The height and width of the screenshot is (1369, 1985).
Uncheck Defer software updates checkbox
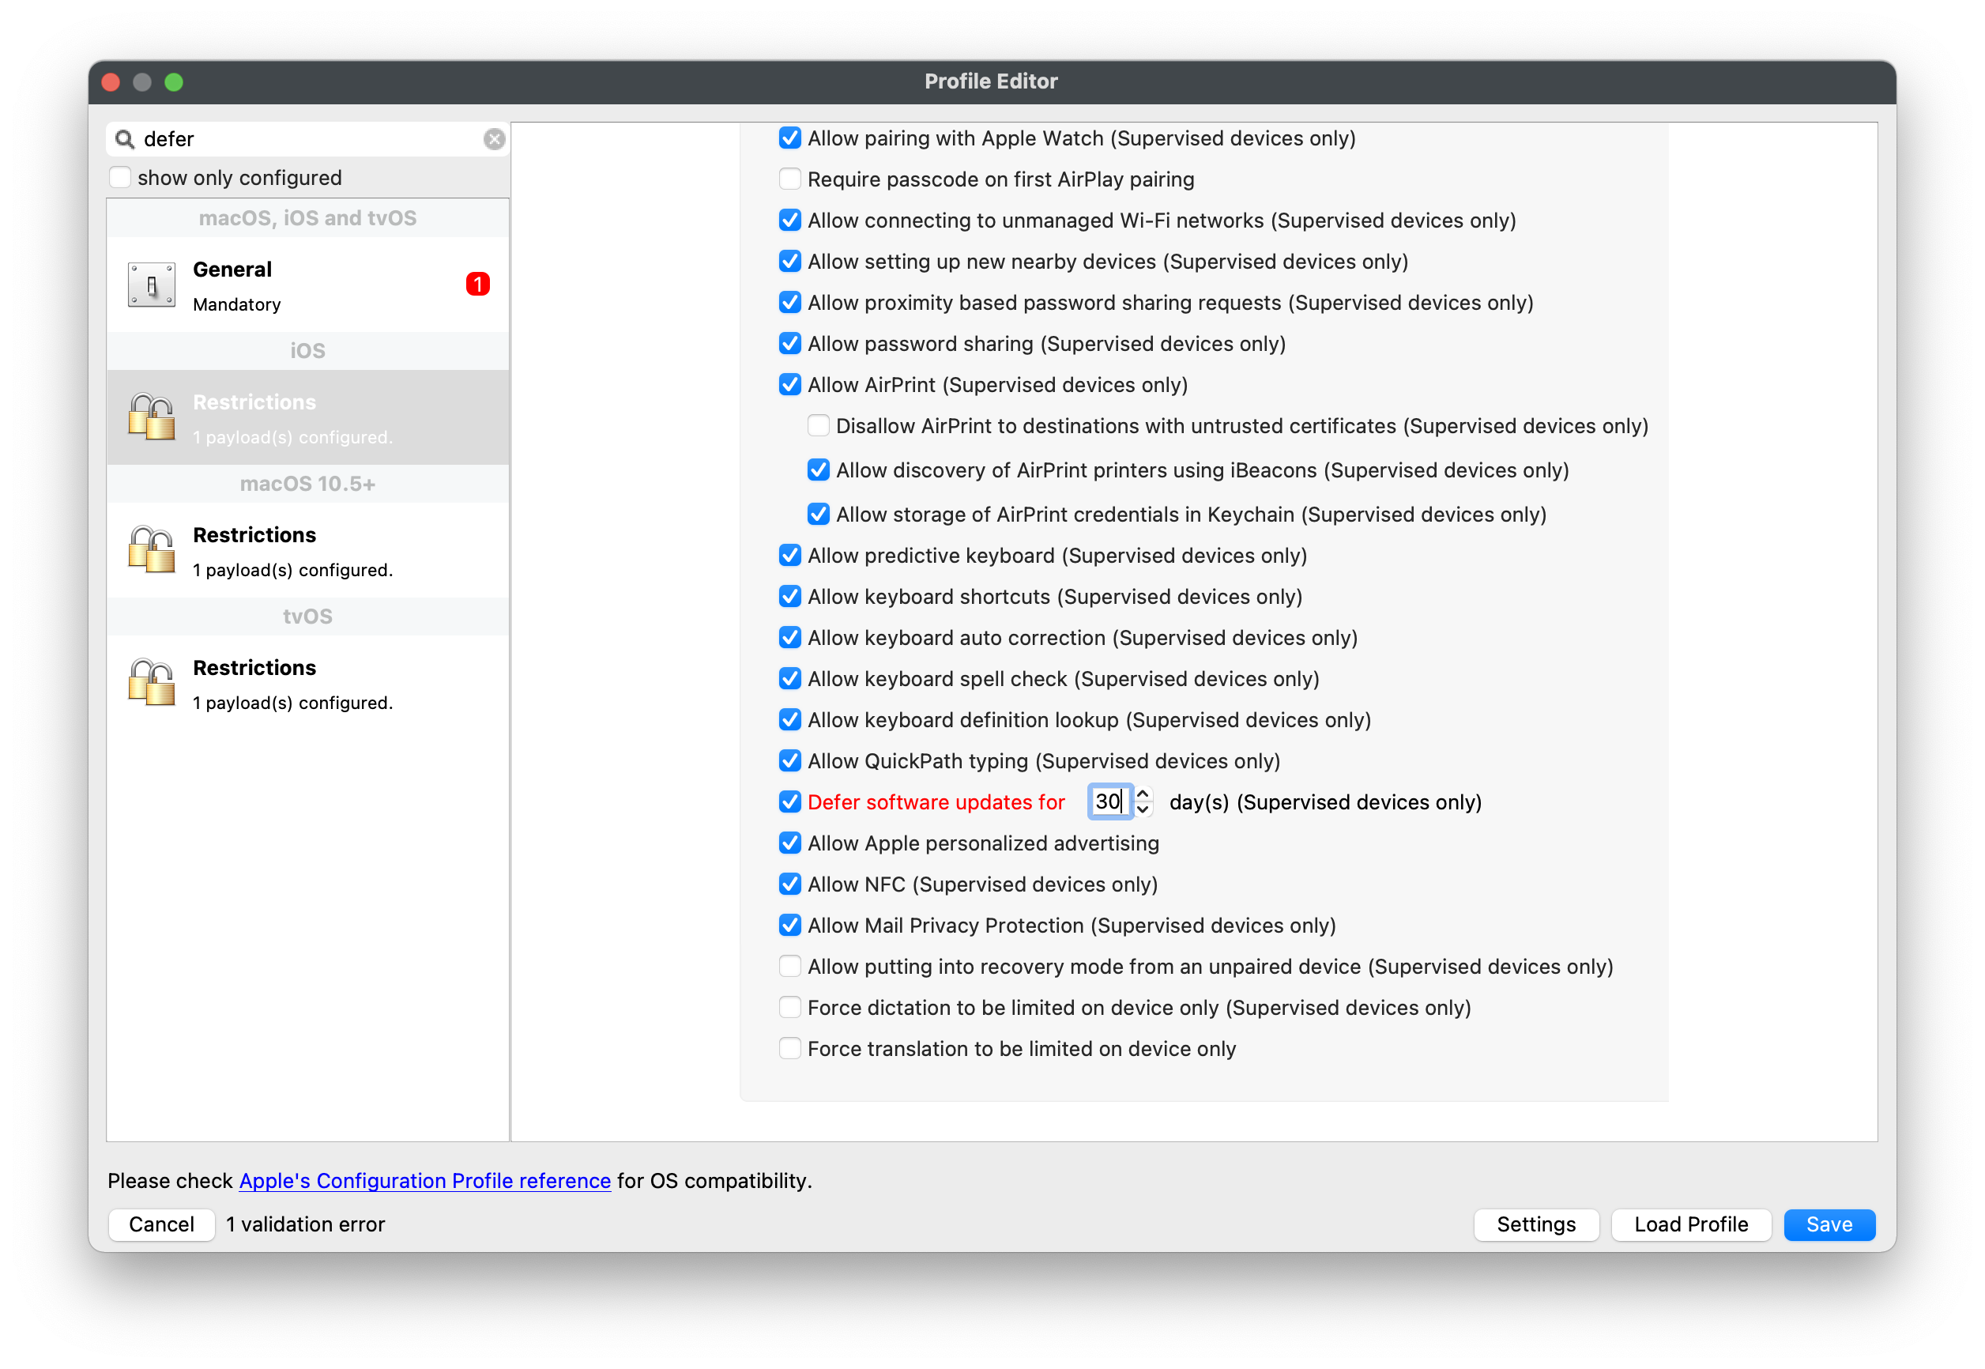click(x=789, y=803)
